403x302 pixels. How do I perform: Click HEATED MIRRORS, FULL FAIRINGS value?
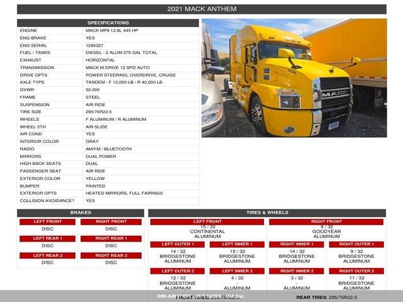(124, 193)
